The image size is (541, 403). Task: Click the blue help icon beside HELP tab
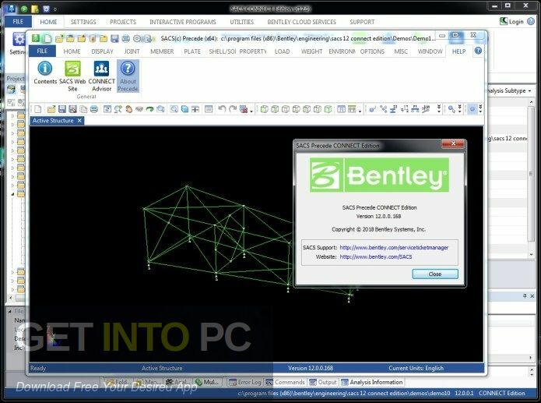pyautogui.click(x=478, y=51)
